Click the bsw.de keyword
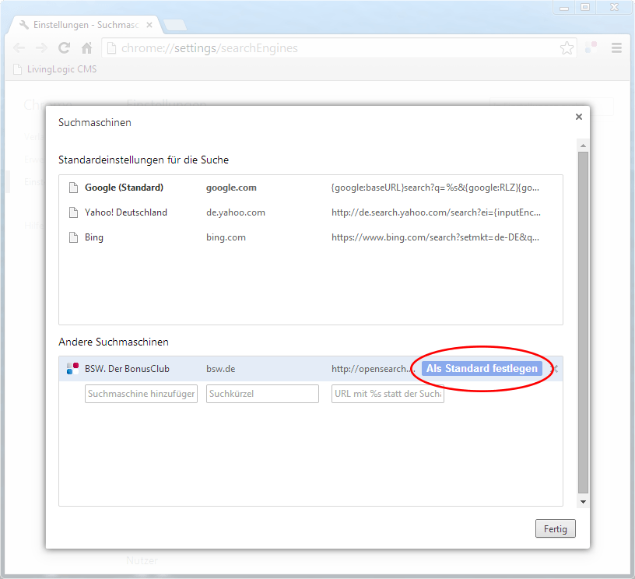Screen dimensions: 635x579 point(221,369)
